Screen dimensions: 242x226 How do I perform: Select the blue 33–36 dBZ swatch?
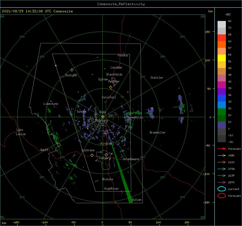coord(222,98)
